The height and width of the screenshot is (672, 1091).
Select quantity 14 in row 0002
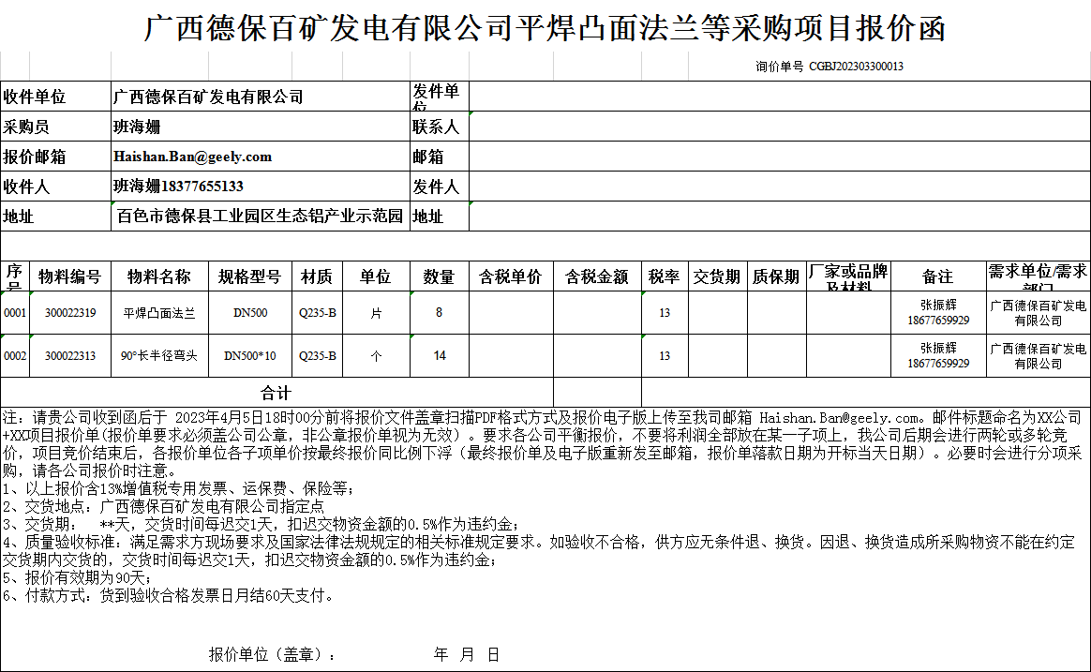tap(439, 355)
